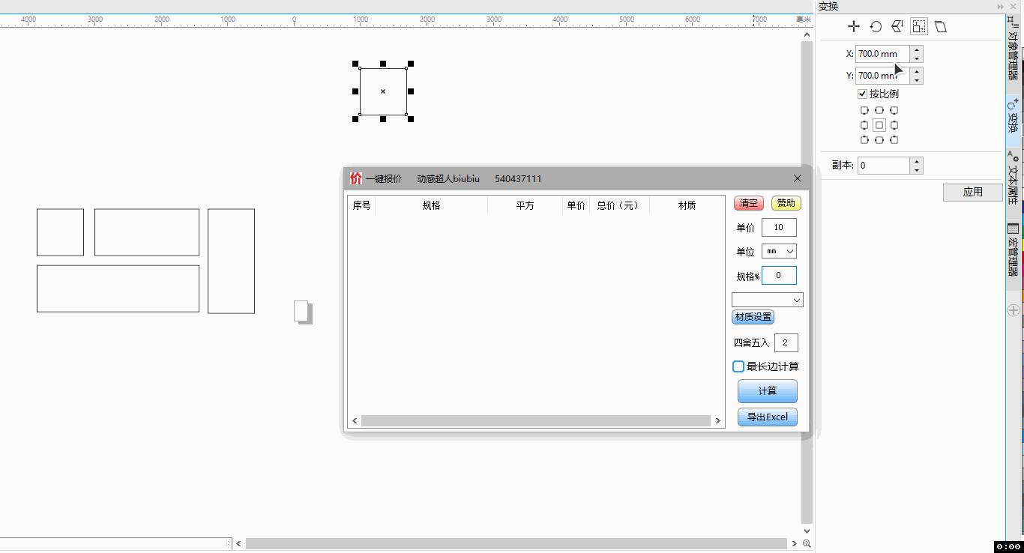Click the add docker plus icon
1024x553 pixels.
point(1014,309)
